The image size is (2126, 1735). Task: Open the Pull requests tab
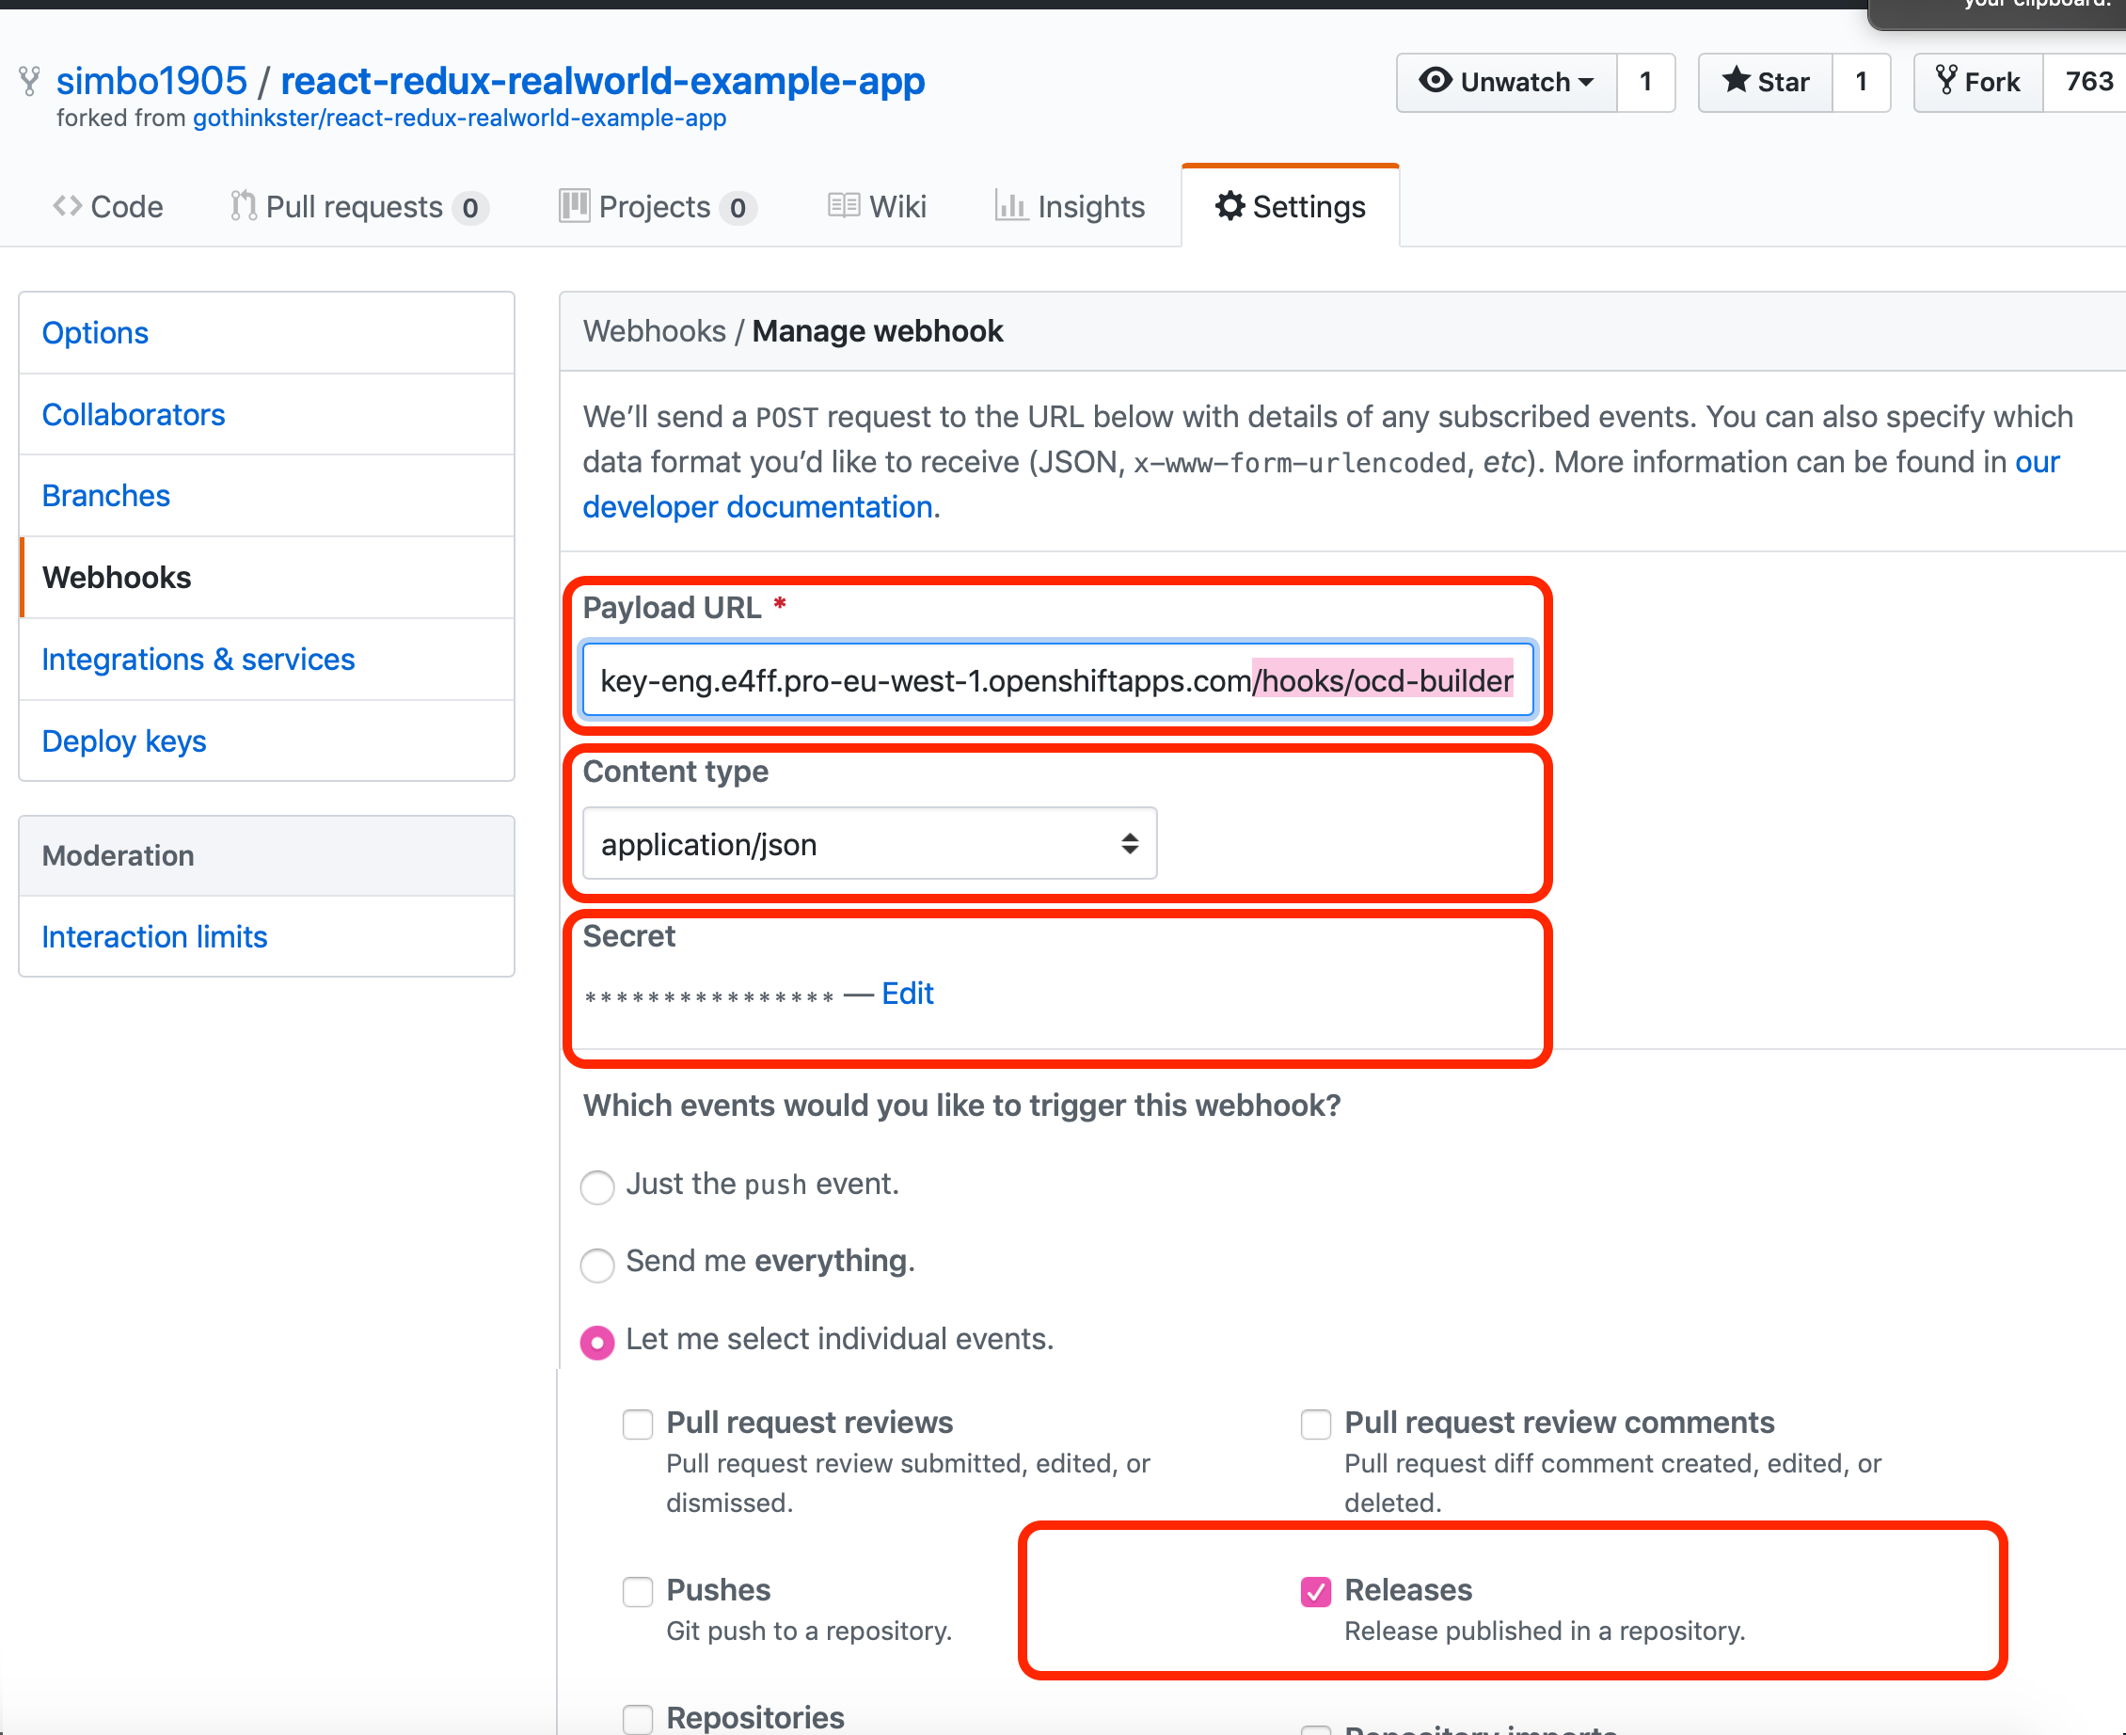point(359,206)
